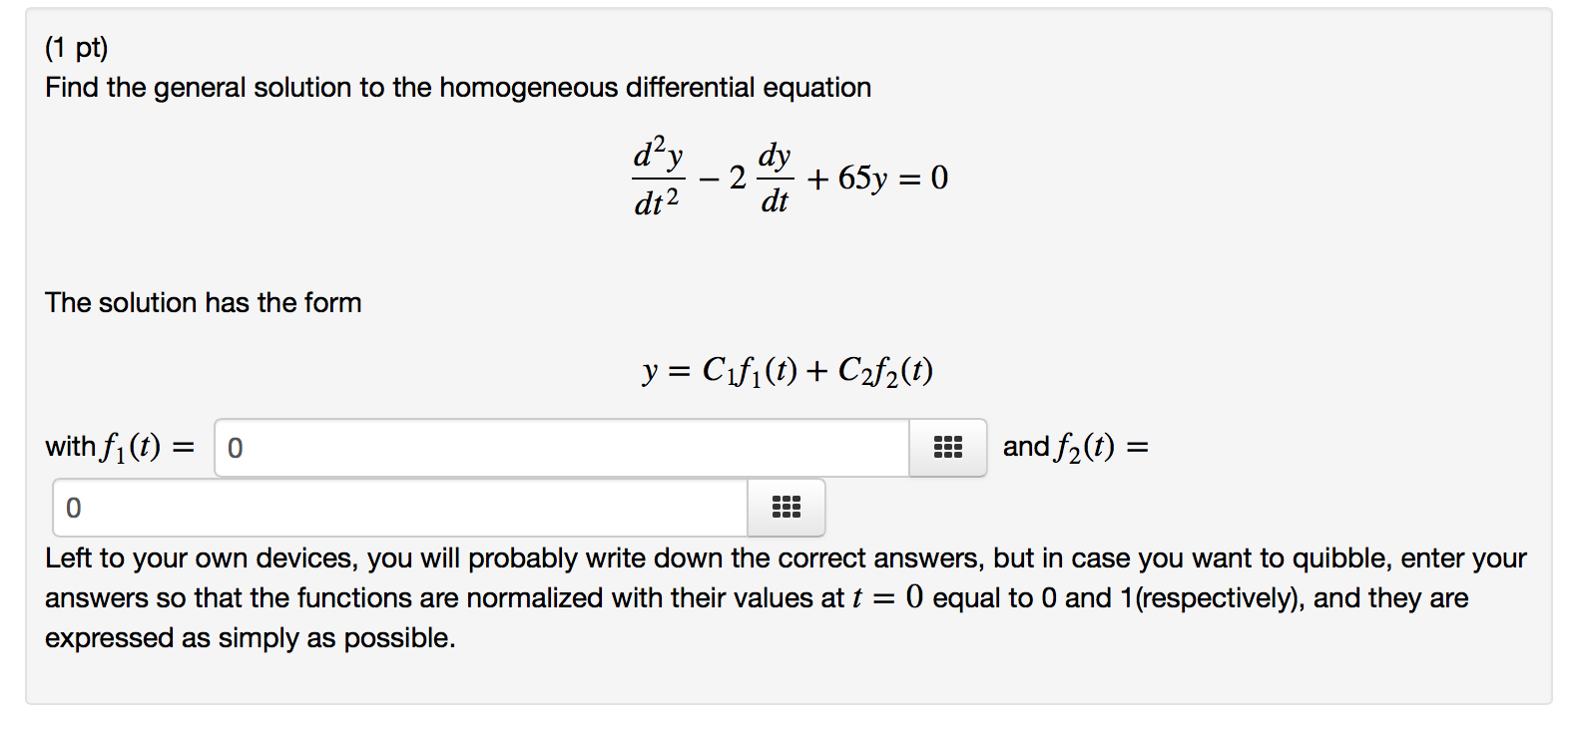The height and width of the screenshot is (740, 1583).
Task: Click inside the f2(t) answer input field
Action: point(399,509)
